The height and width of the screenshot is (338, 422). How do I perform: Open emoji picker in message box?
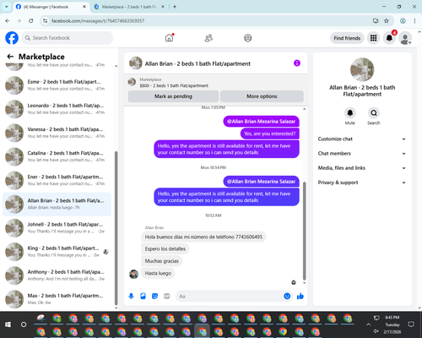pos(287,296)
